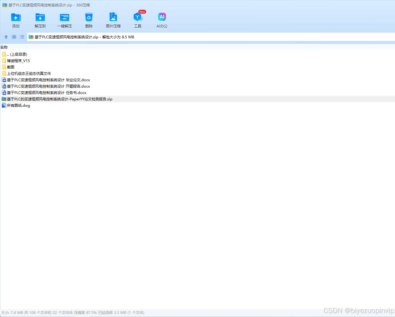
Task: Click the folder icon of 上位机组态王组态仿真文件
Action: click(4, 73)
